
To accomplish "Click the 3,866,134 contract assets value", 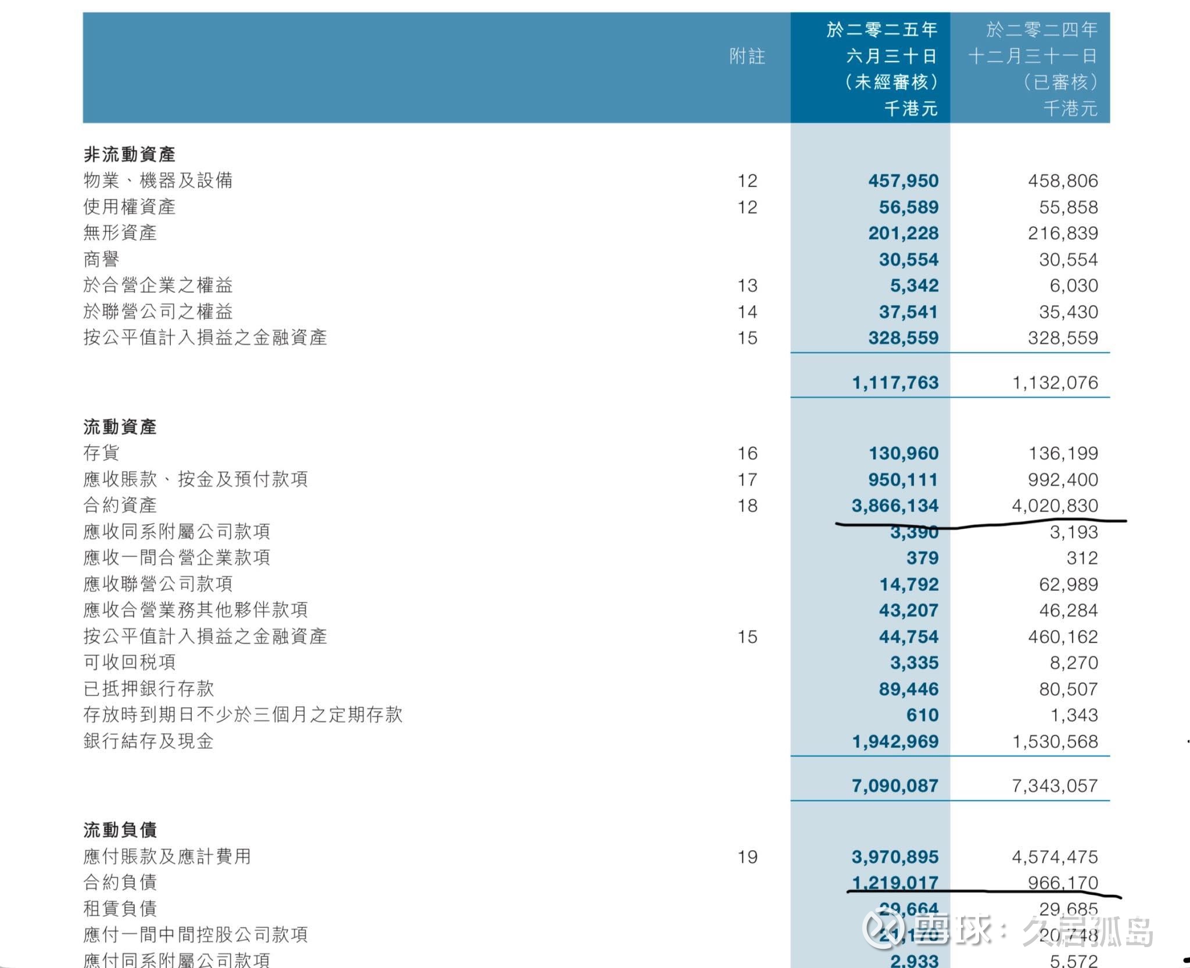I will 895,505.
